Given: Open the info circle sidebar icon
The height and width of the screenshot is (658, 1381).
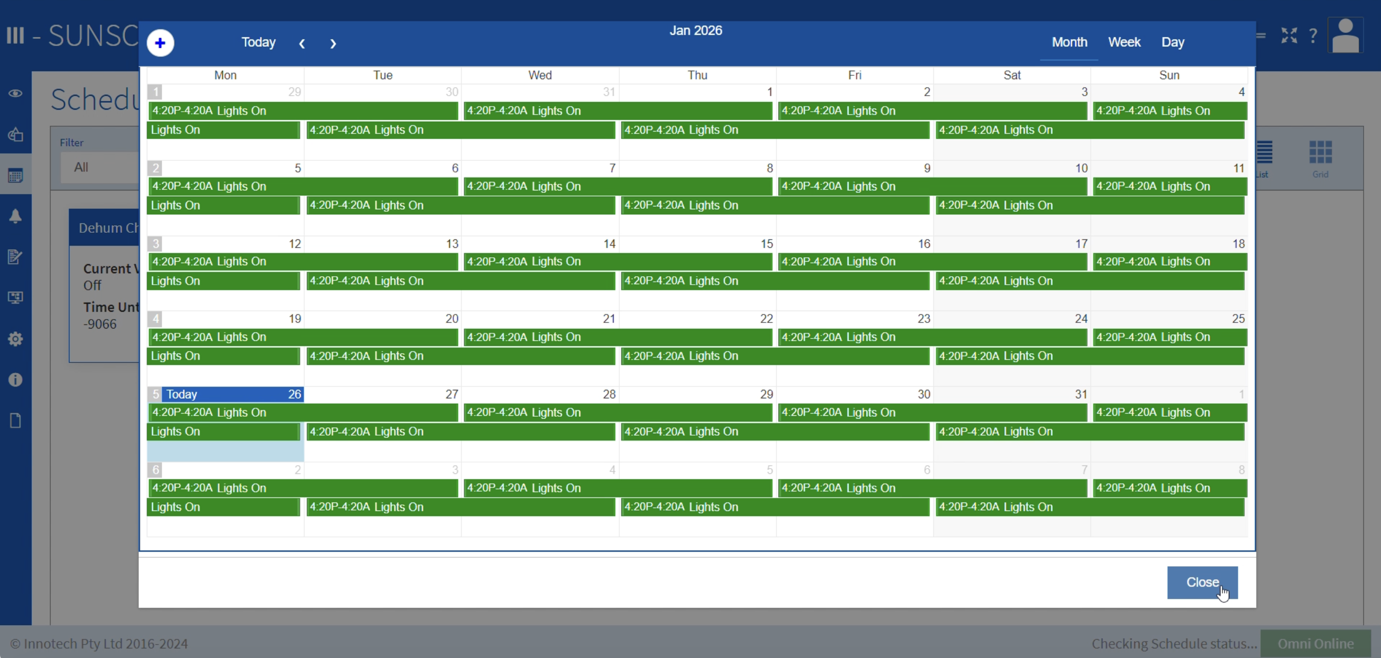Looking at the screenshot, I should [x=15, y=380].
